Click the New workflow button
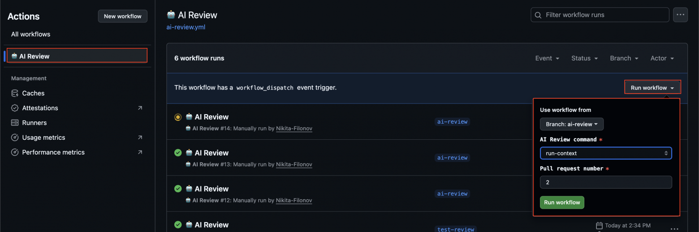 click(x=122, y=16)
